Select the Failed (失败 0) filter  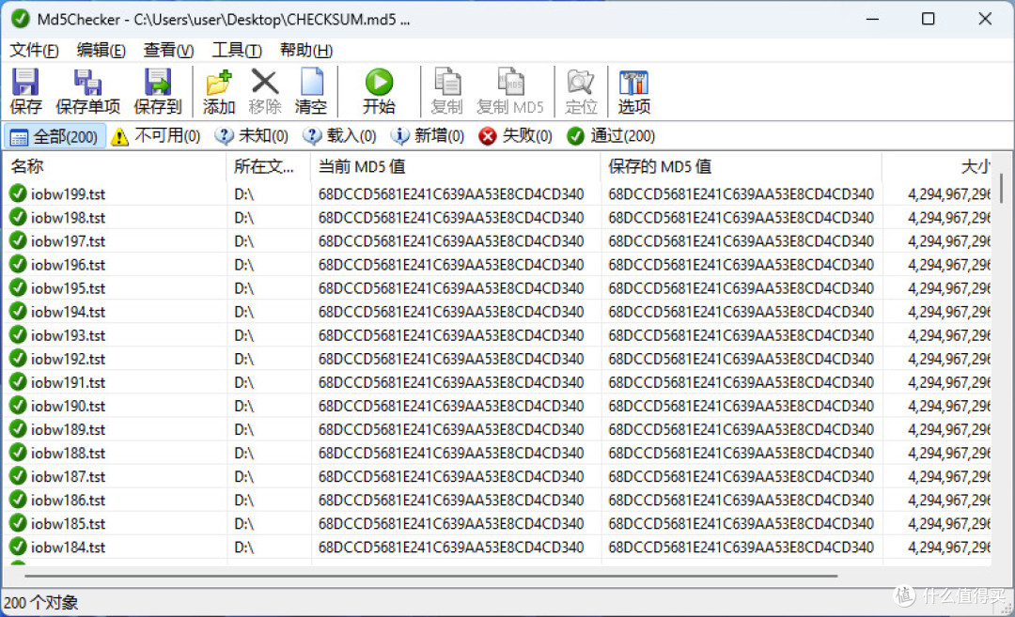coord(516,136)
